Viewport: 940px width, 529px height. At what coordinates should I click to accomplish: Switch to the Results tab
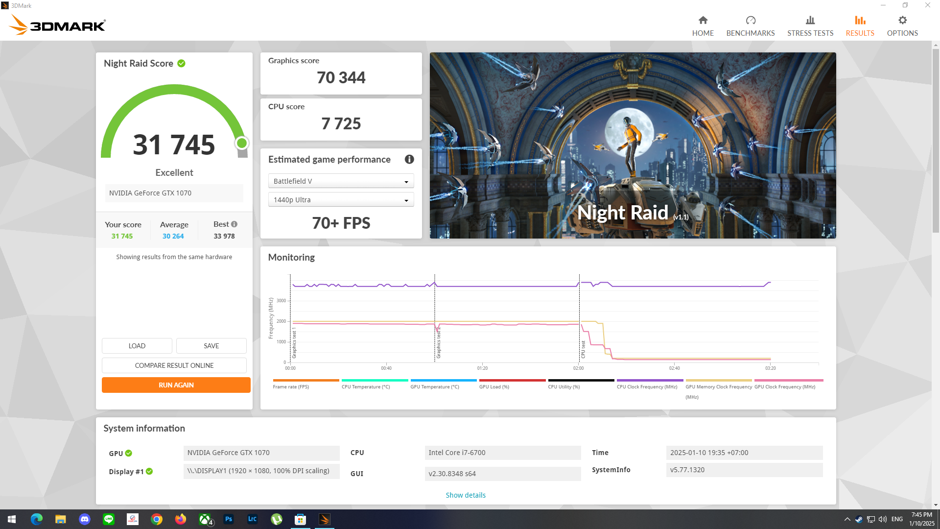860,25
